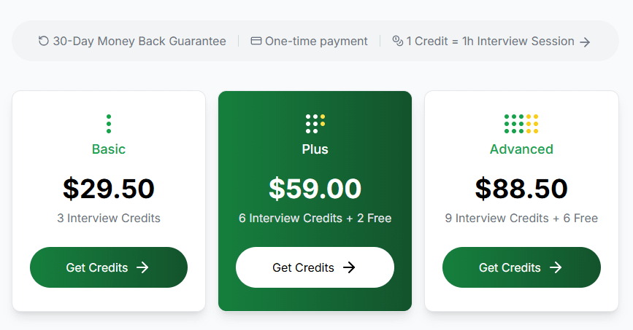Click arrow after 1h Interview Session

tap(585, 42)
